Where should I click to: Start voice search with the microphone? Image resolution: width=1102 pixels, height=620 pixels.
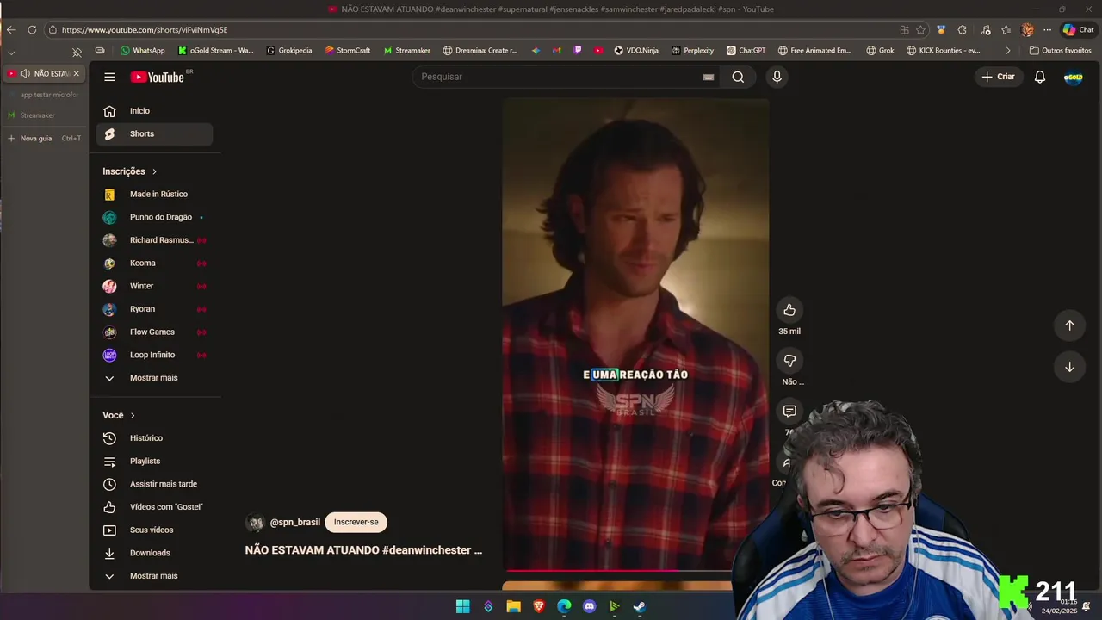[777, 77]
